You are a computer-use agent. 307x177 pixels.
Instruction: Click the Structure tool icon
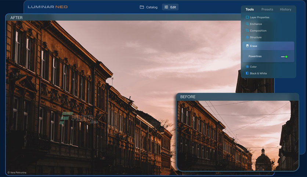[247, 37]
